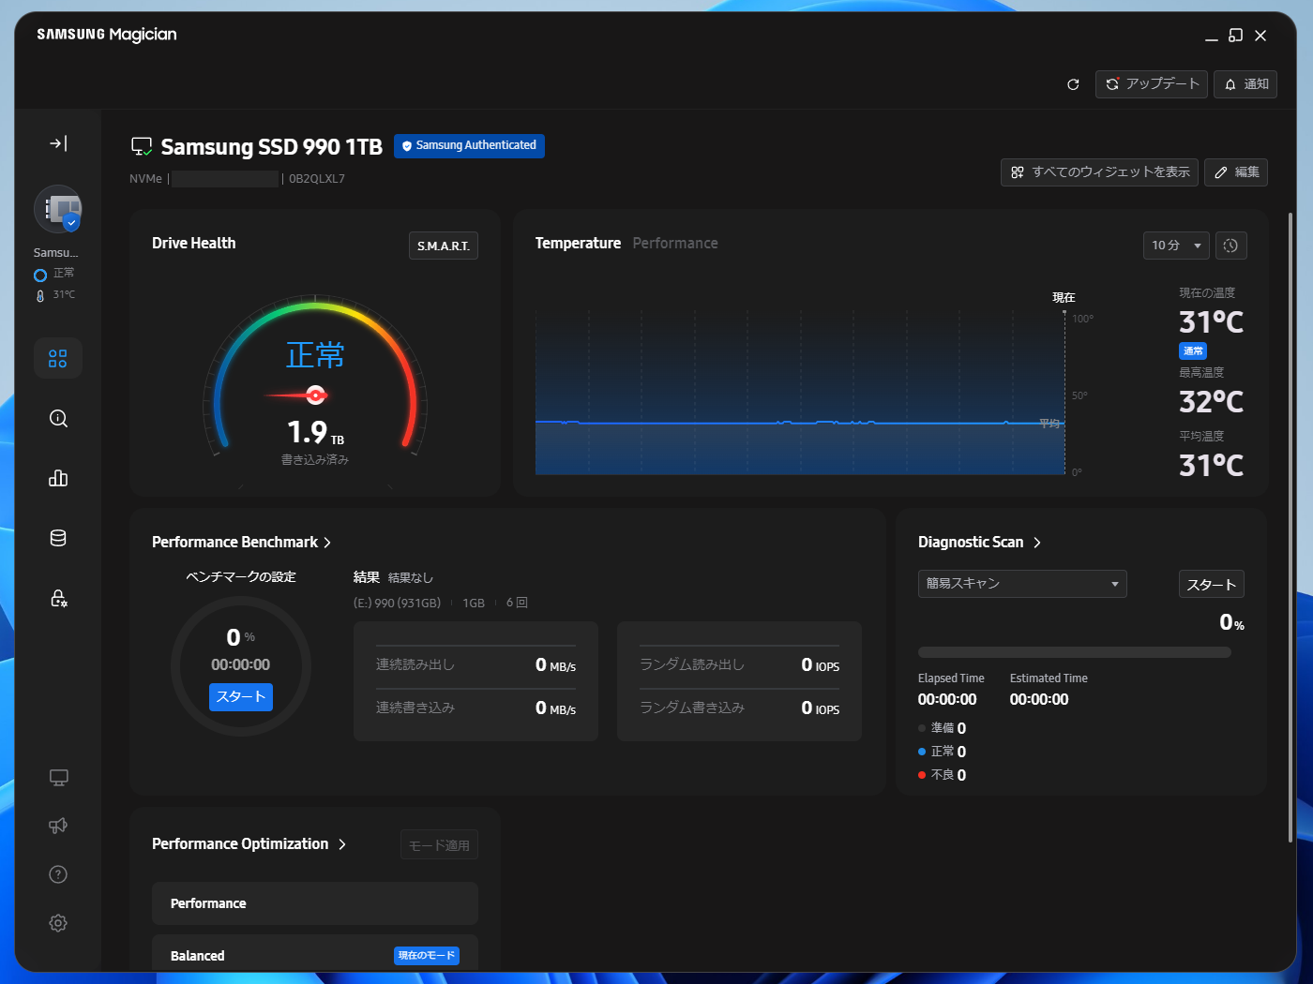Restore down the Magician window
1313x984 pixels.
click(1236, 36)
